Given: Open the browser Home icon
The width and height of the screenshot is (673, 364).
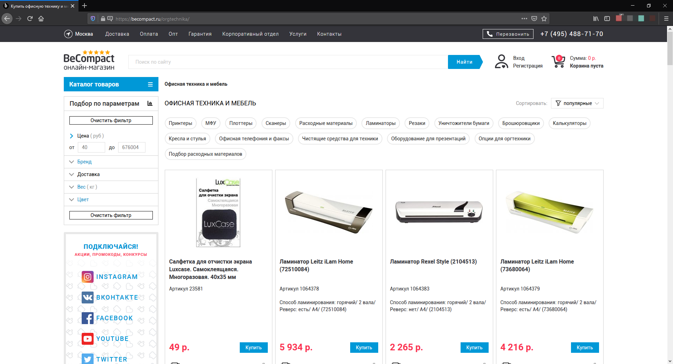Looking at the screenshot, I should click(41, 19).
